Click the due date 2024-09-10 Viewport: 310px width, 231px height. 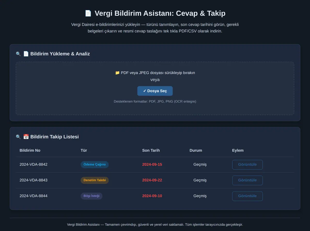point(152,196)
